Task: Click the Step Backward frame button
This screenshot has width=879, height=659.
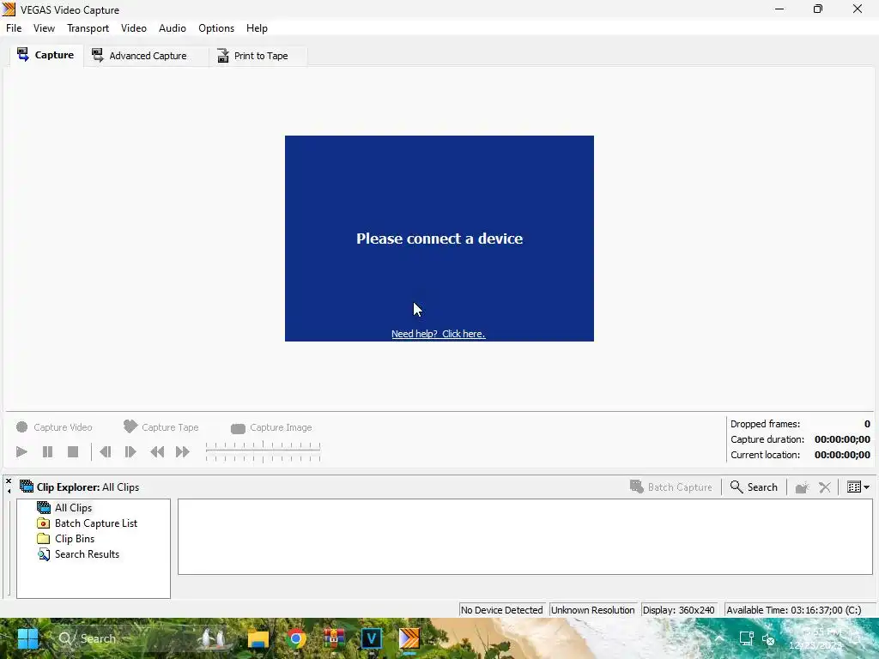Action: pos(105,451)
